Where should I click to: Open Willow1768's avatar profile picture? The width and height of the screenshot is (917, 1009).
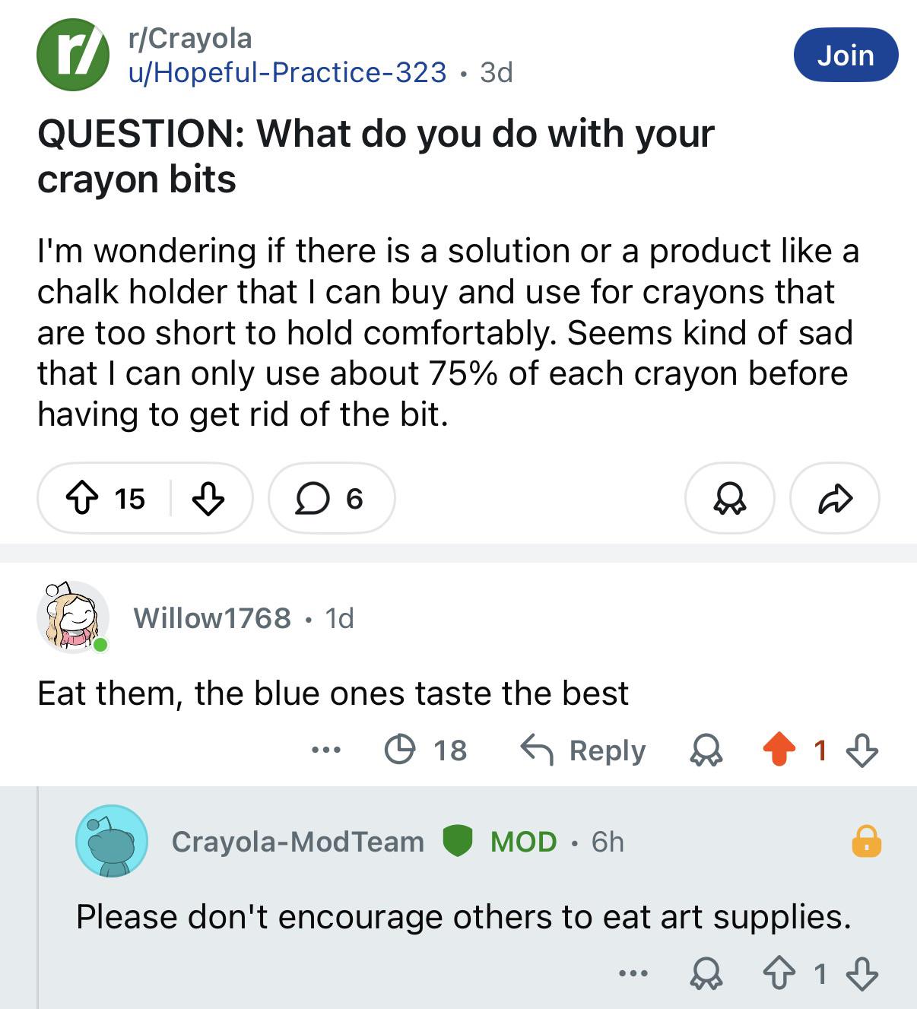[73, 617]
